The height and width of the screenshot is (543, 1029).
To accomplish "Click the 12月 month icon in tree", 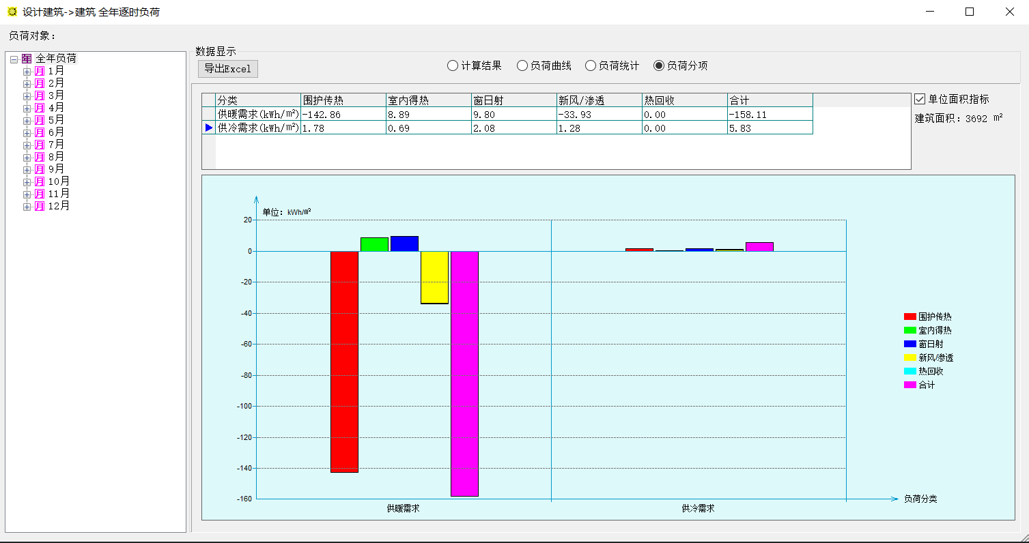I will (40, 206).
